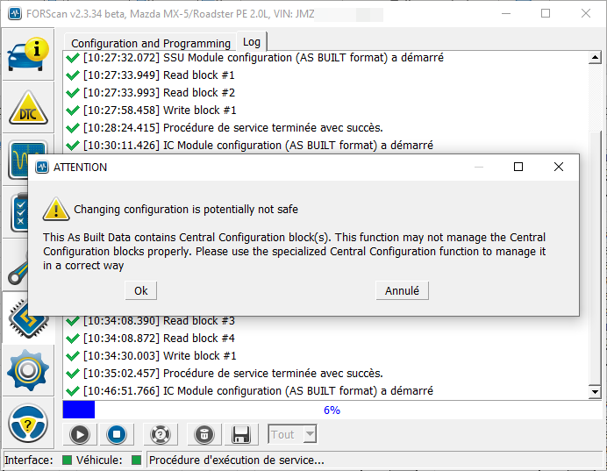This screenshot has height=471, width=607.
Task: Close the main FORScan window
Action: click(x=586, y=13)
